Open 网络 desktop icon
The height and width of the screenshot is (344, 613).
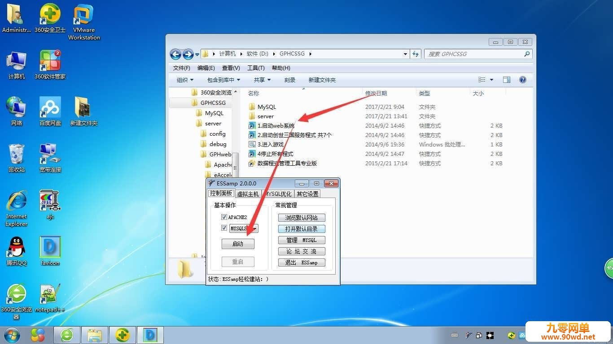17,112
